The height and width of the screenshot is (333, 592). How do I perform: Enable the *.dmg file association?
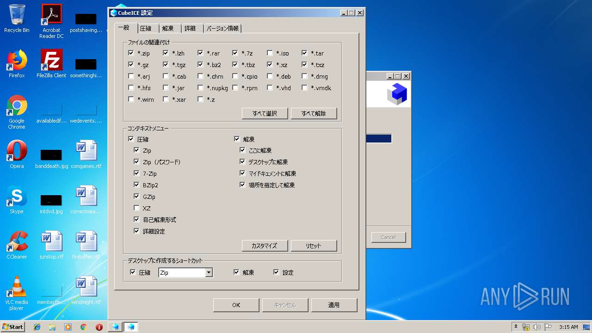pyautogui.click(x=304, y=76)
